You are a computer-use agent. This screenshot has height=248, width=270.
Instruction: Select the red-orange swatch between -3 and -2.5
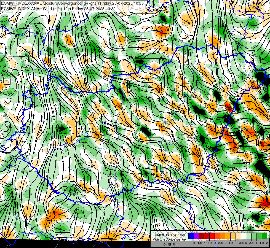[x=217, y=236]
